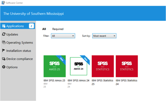Click the IBM SPSS Amos 24 title

78,80
